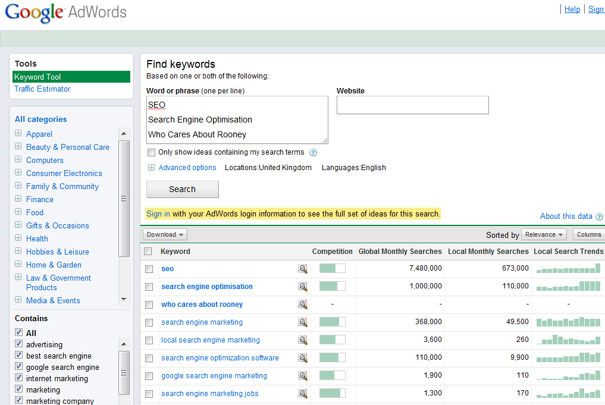The image size is (605, 405).
Task: Show trend chart for search engine marketing jobs
Action: click(x=568, y=393)
